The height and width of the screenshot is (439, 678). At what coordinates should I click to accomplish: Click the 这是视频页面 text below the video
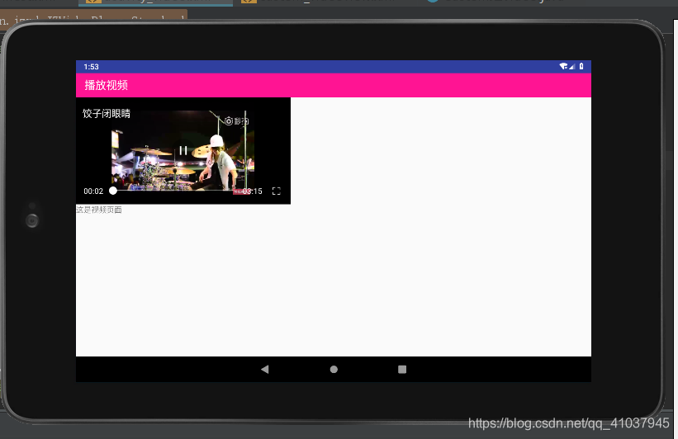[99, 210]
